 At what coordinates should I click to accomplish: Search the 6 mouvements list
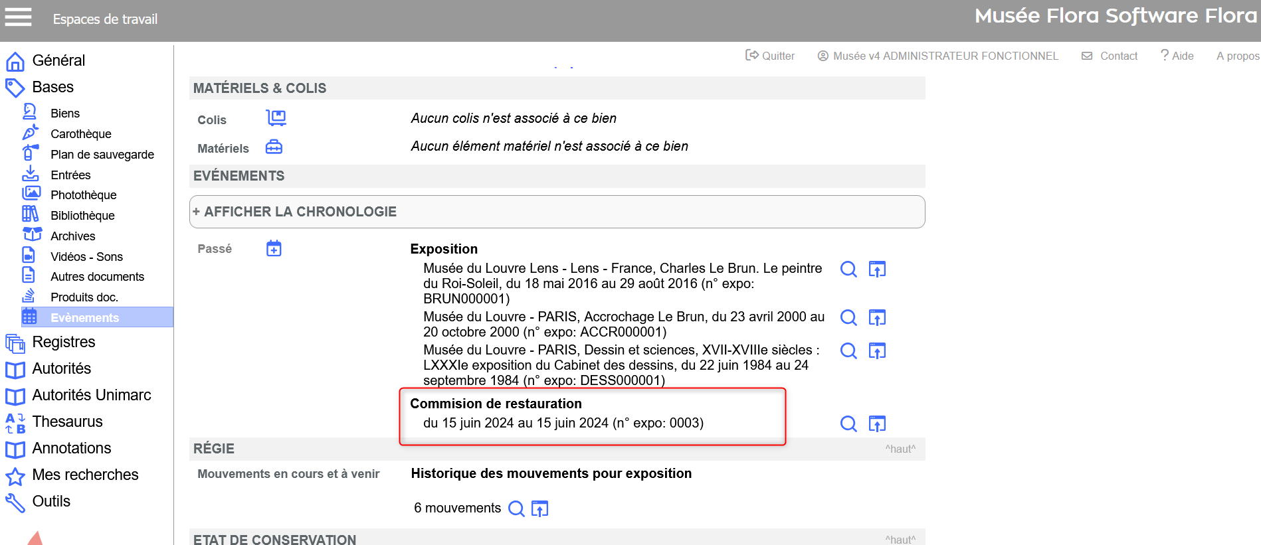(516, 508)
